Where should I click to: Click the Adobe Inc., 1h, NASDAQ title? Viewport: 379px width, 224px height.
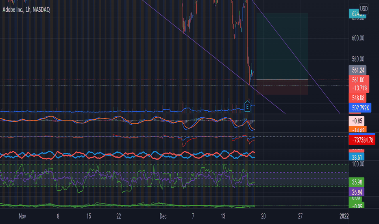[x=26, y=10]
